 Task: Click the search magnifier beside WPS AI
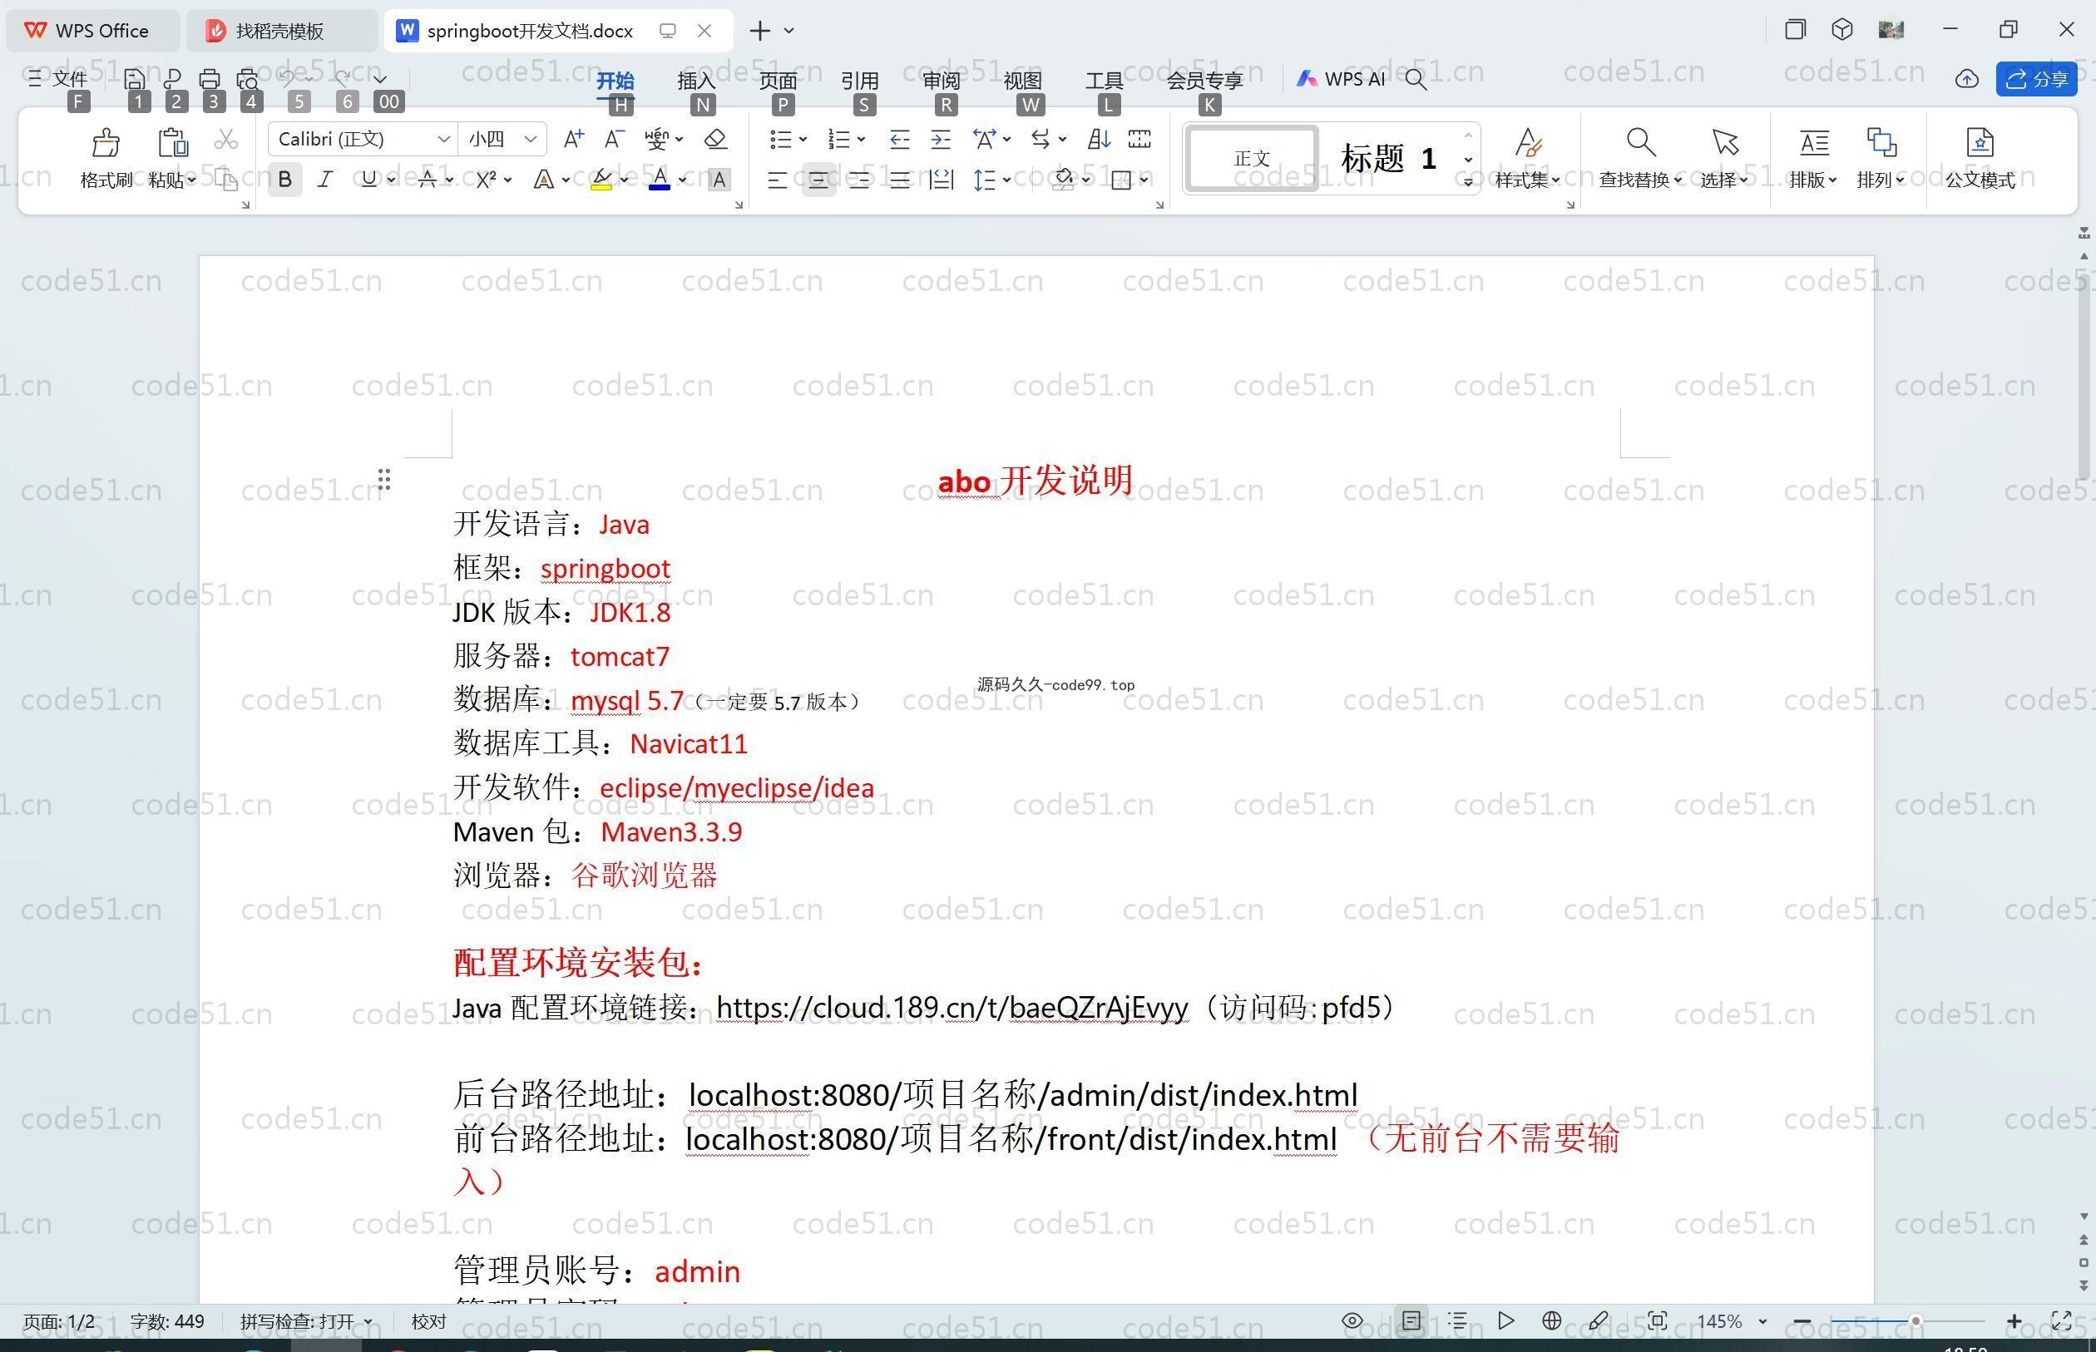click(1416, 79)
